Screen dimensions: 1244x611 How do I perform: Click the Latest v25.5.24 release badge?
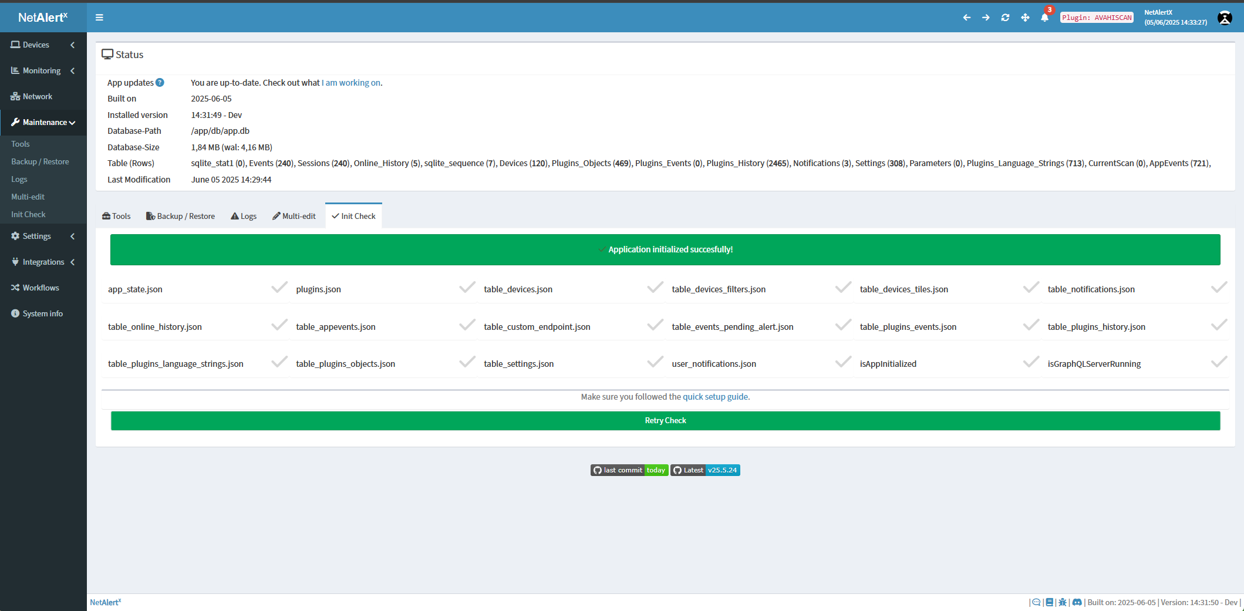click(x=705, y=470)
